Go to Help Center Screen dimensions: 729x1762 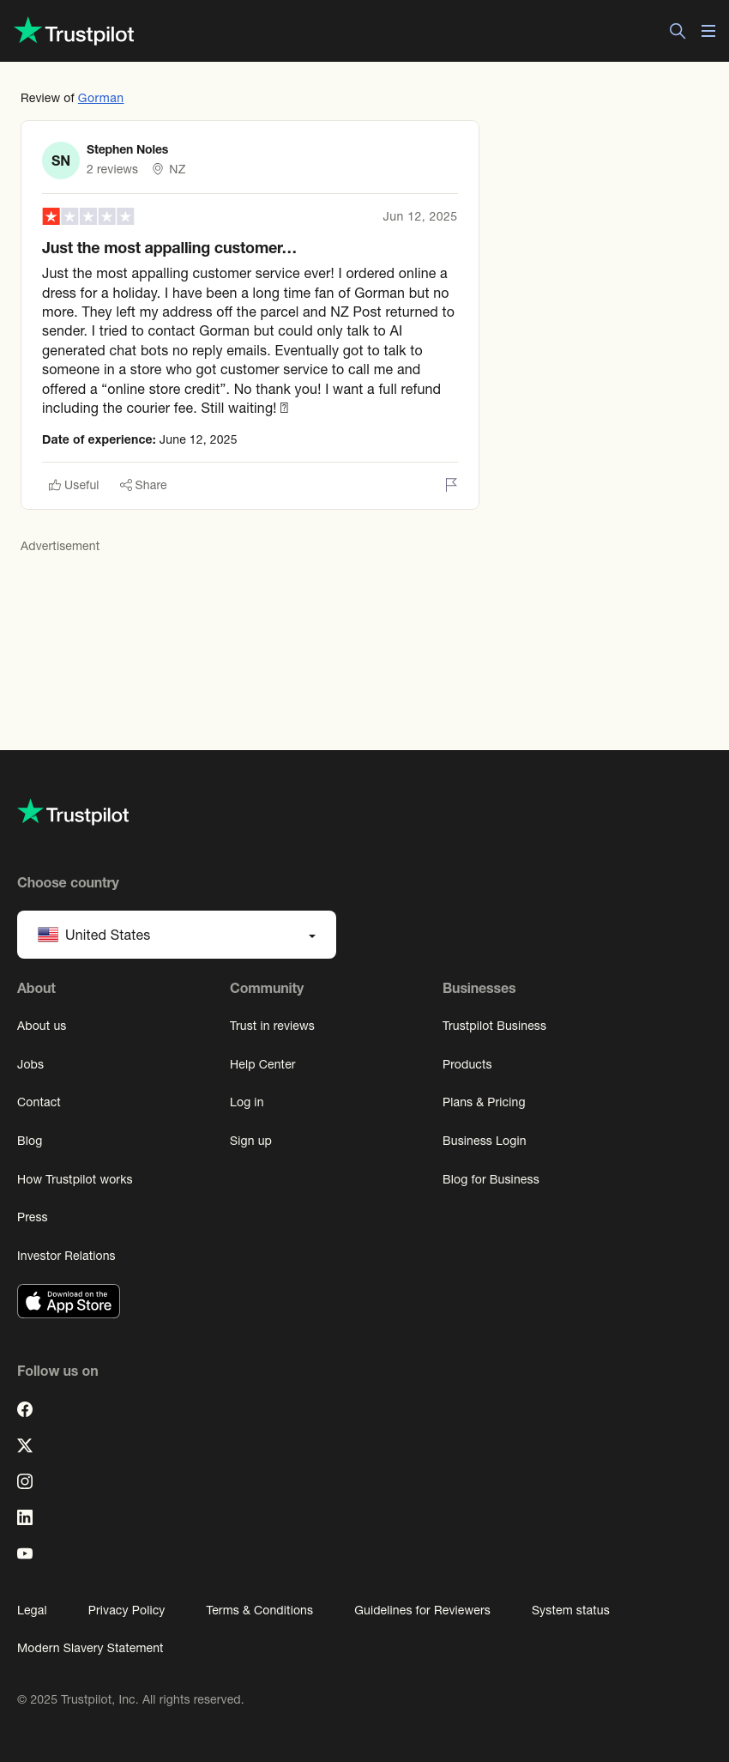262,1064
